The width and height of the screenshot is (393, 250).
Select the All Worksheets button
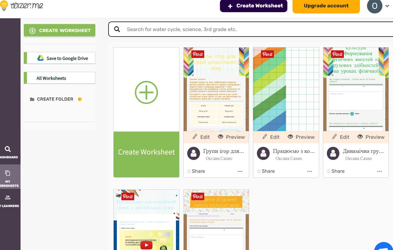[59, 78]
